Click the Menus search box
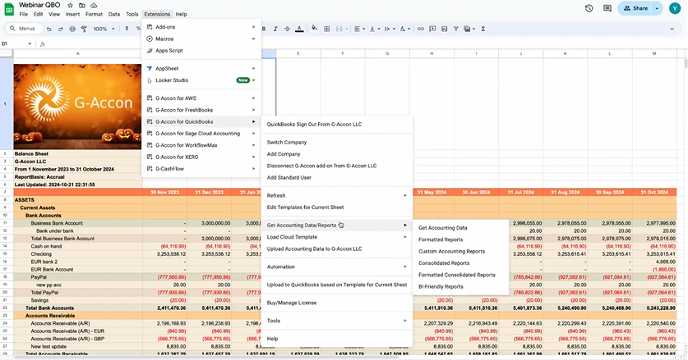This screenshot has height=360, width=688. pos(24,29)
